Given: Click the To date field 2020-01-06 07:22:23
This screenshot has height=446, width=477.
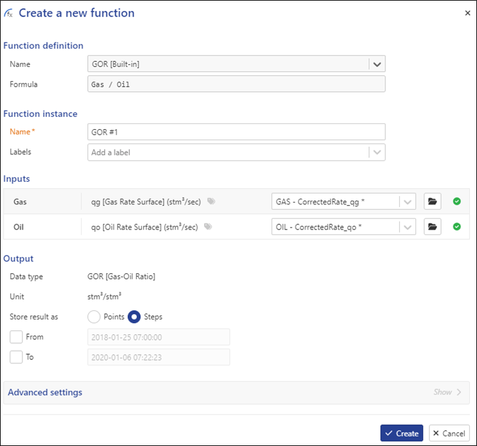Looking at the screenshot, I should click(x=159, y=357).
